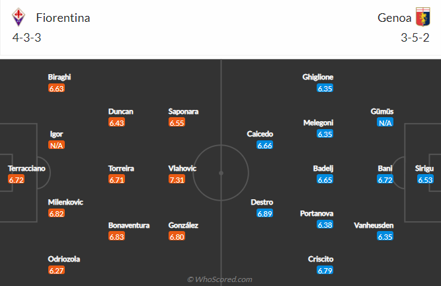The width and height of the screenshot is (441, 286).
Task: Select player Torreira on the pitch
Action: [x=121, y=168]
